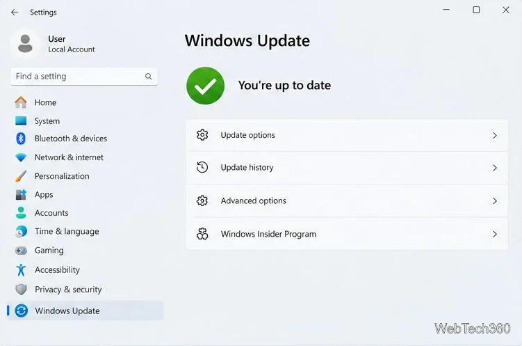Click the gear icon beside Advanced options
The width and height of the screenshot is (522, 346).
[x=202, y=200]
